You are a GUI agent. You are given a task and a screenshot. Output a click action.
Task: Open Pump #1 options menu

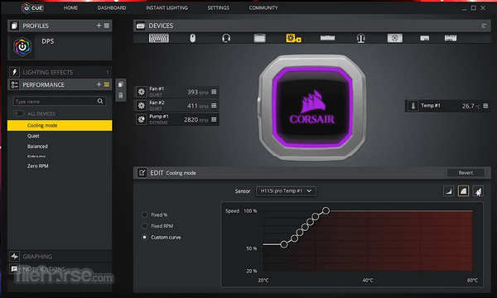pyautogui.click(x=214, y=119)
